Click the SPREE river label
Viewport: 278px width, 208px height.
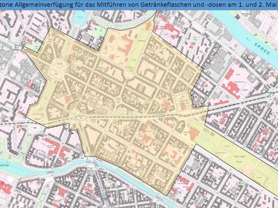[x=262, y=49]
